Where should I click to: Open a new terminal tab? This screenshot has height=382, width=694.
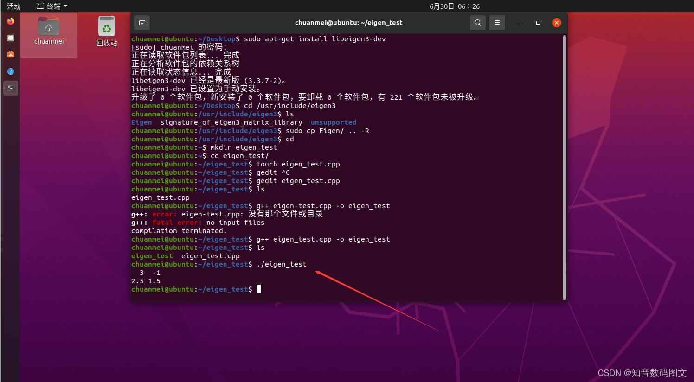click(x=141, y=22)
